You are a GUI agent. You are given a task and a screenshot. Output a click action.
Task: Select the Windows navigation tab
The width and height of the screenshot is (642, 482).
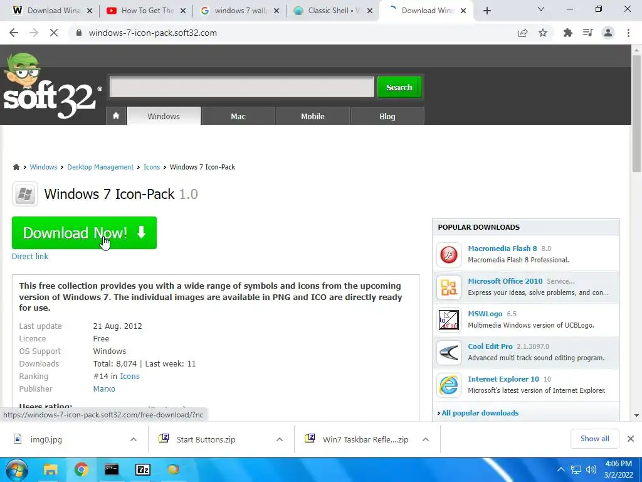point(164,116)
